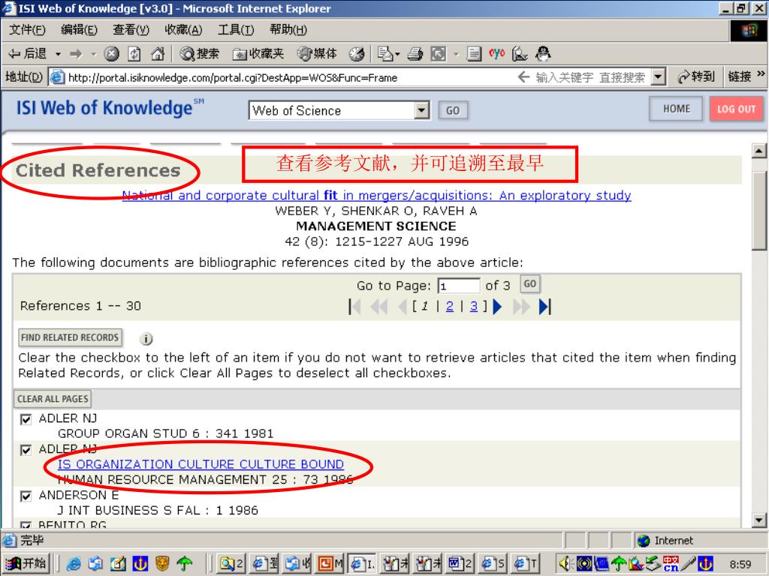Expand the Links (链接) toolbar chevron
The image size is (769, 576).
[x=761, y=74]
